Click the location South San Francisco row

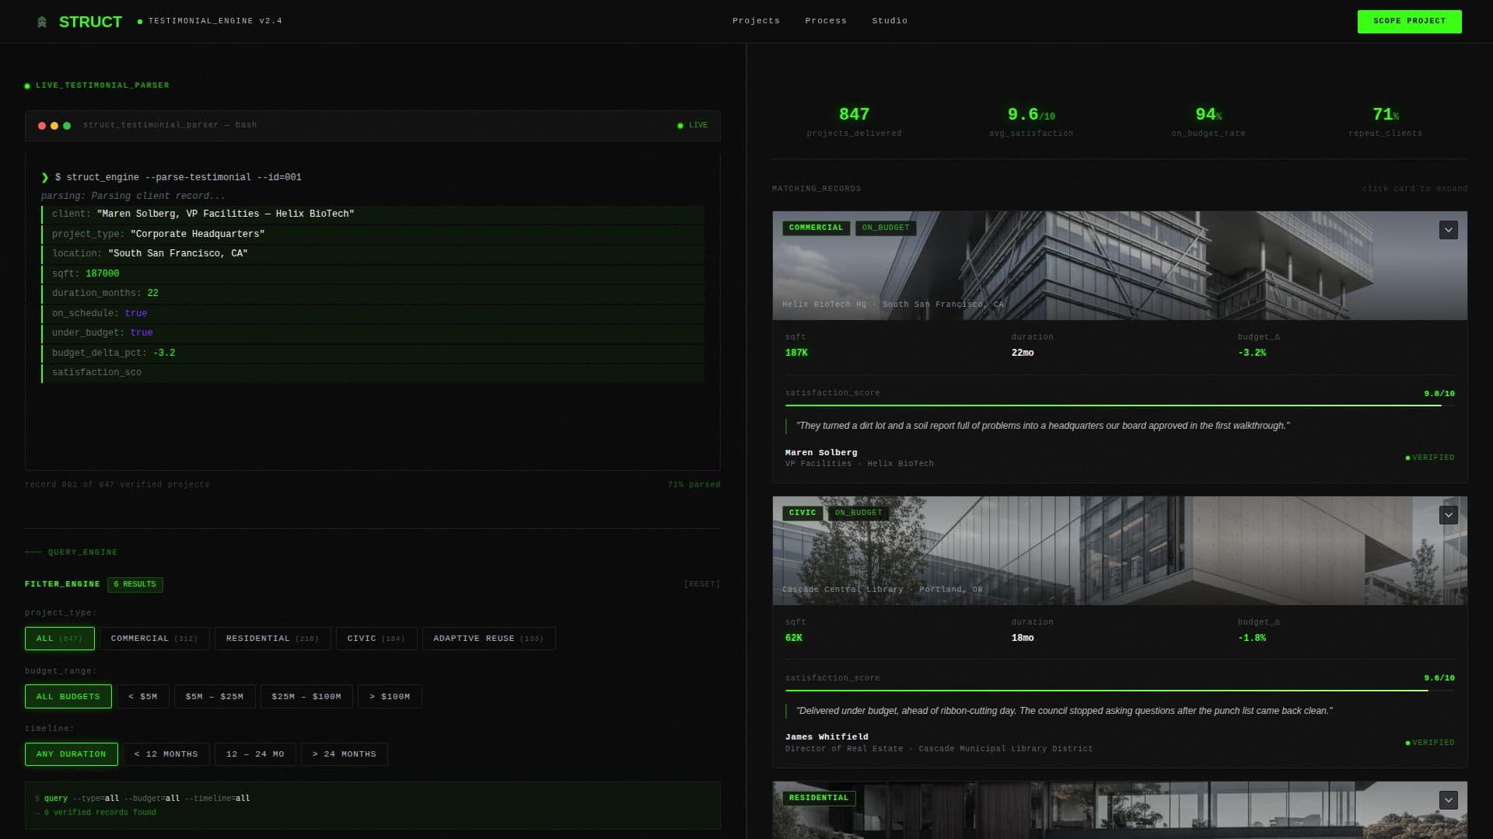(x=373, y=253)
